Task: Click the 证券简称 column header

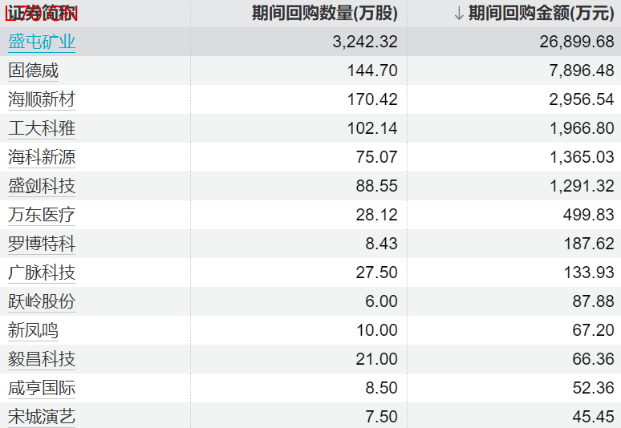Action: [x=42, y=14]
